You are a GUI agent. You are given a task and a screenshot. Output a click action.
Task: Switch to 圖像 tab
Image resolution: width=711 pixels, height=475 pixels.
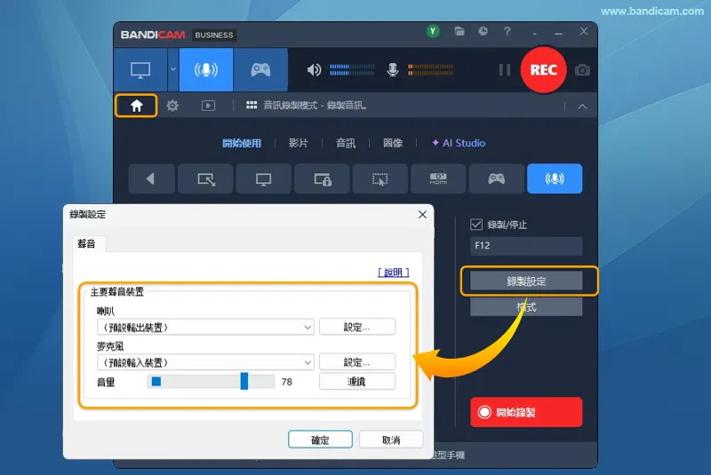393,143
